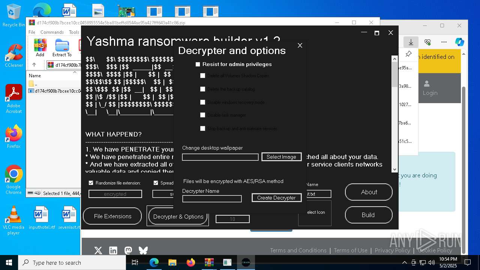Open Bluesky butterfly link in footer
The image size is (480, 270).
point(143,250)
